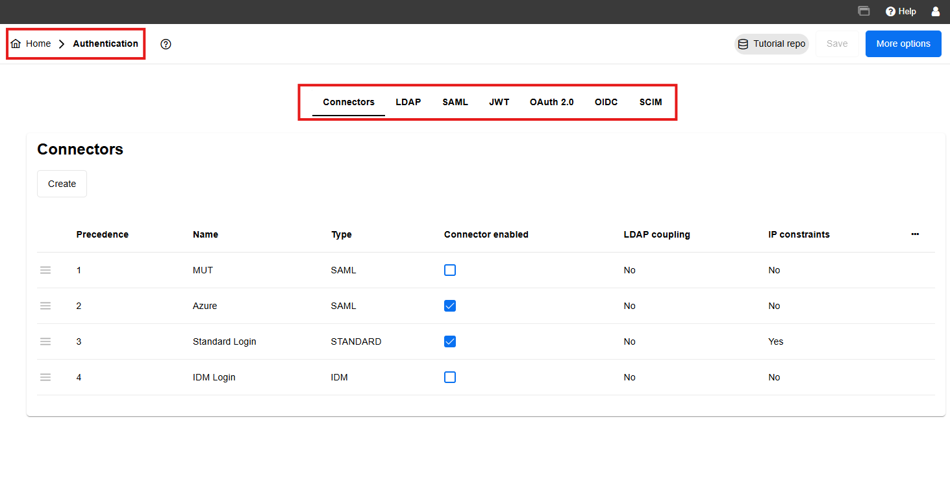Enable the MUT connector checkbox
This screenshot has width=950, height=483.
coord(450,269)
